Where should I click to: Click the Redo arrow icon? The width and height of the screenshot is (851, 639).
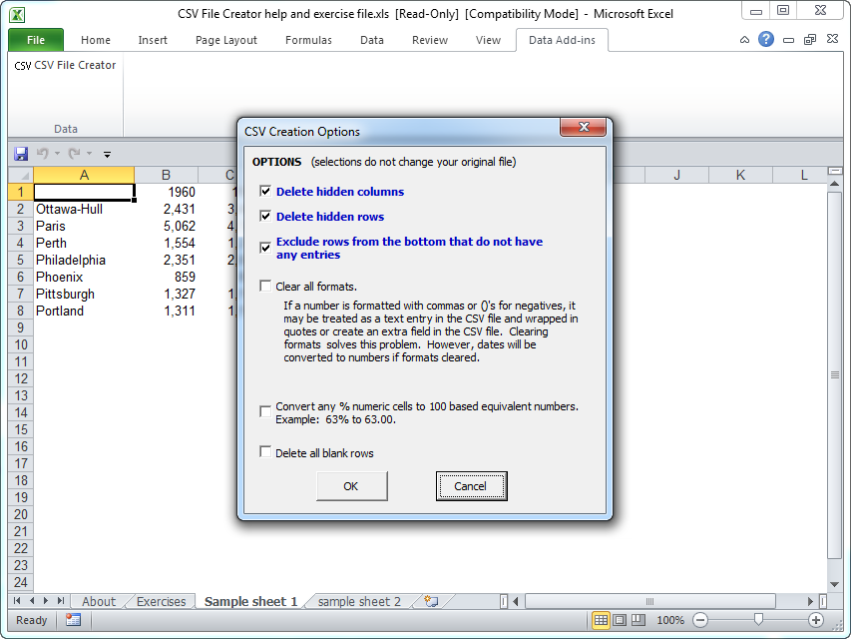click(75, 154)
